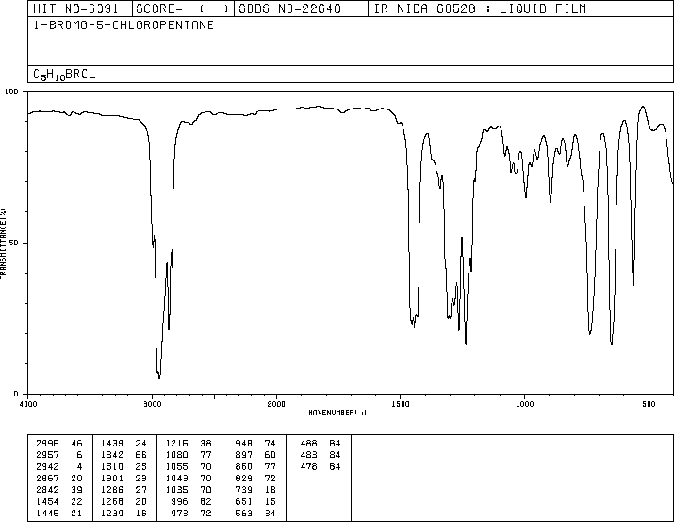Image resolution: width=674 pixels, height=522 pixels.
Task: Select peak value 2996 in the table
Action: point(47,444)
